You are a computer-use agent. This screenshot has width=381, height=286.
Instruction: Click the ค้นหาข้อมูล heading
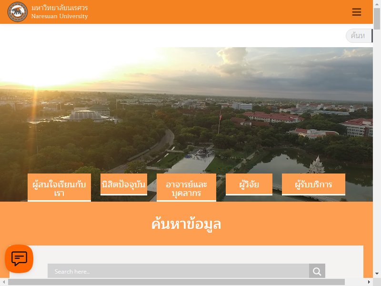point(186,224)
